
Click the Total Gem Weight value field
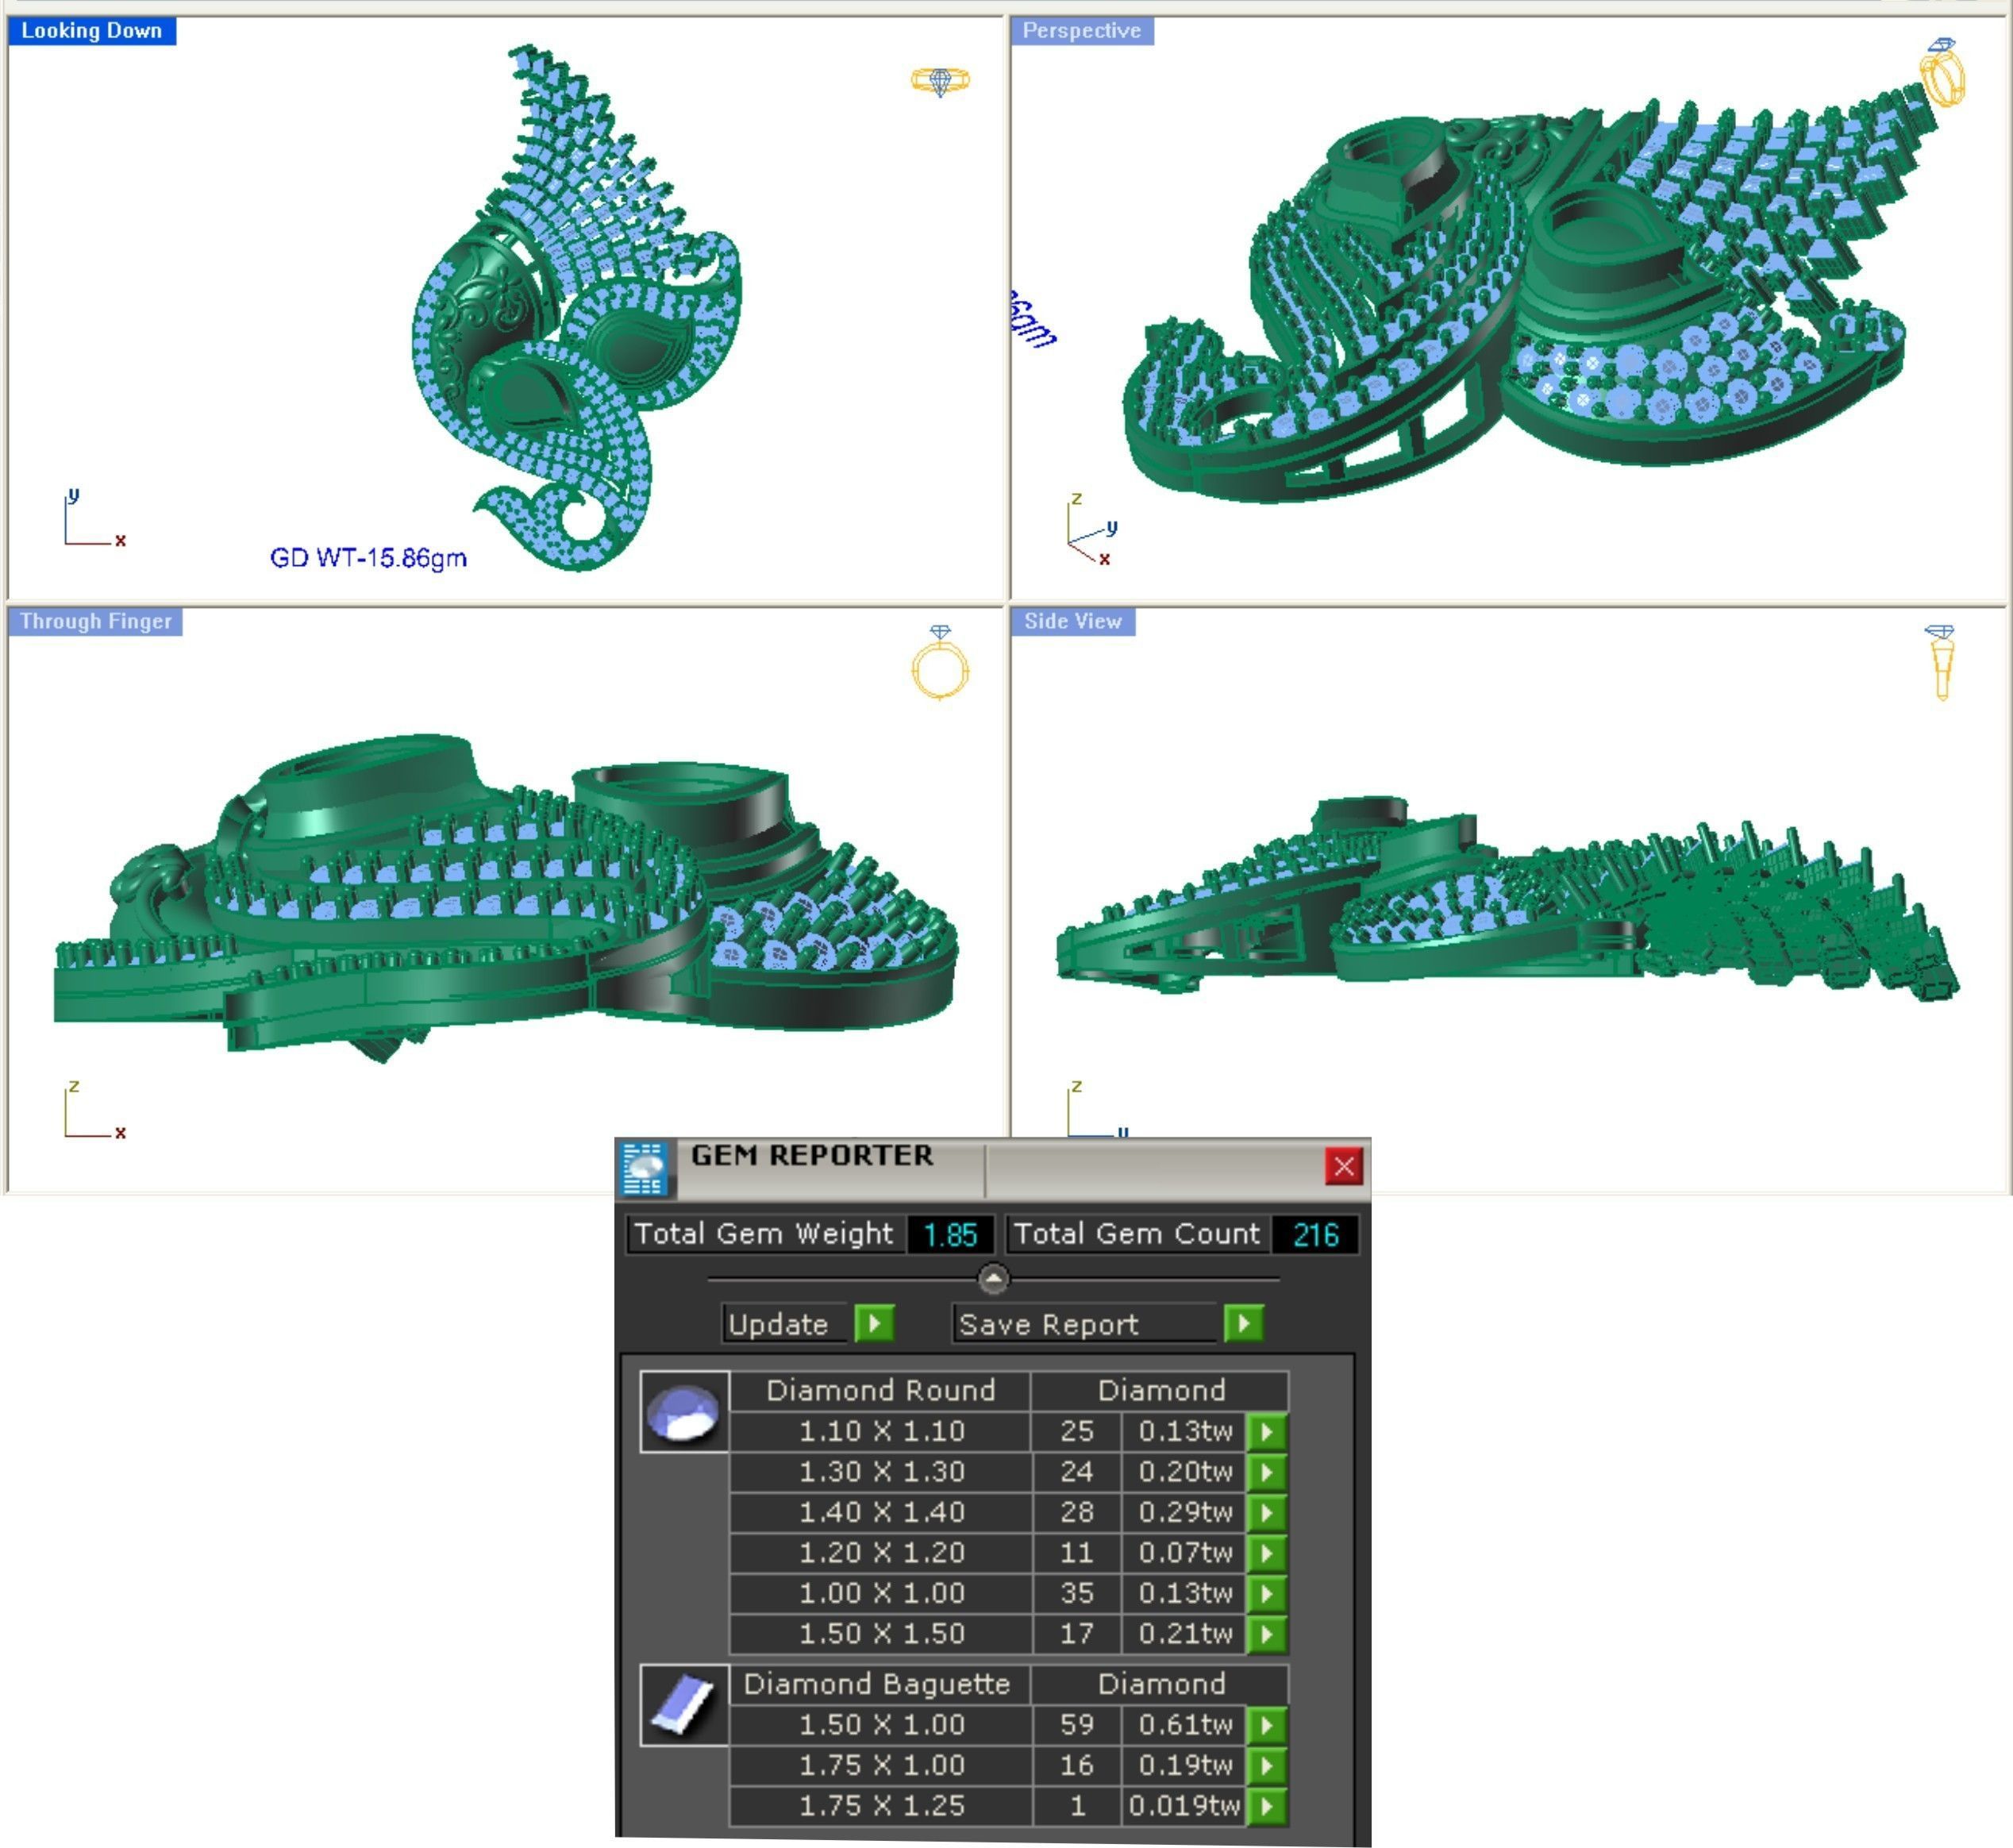(949, 1234)
